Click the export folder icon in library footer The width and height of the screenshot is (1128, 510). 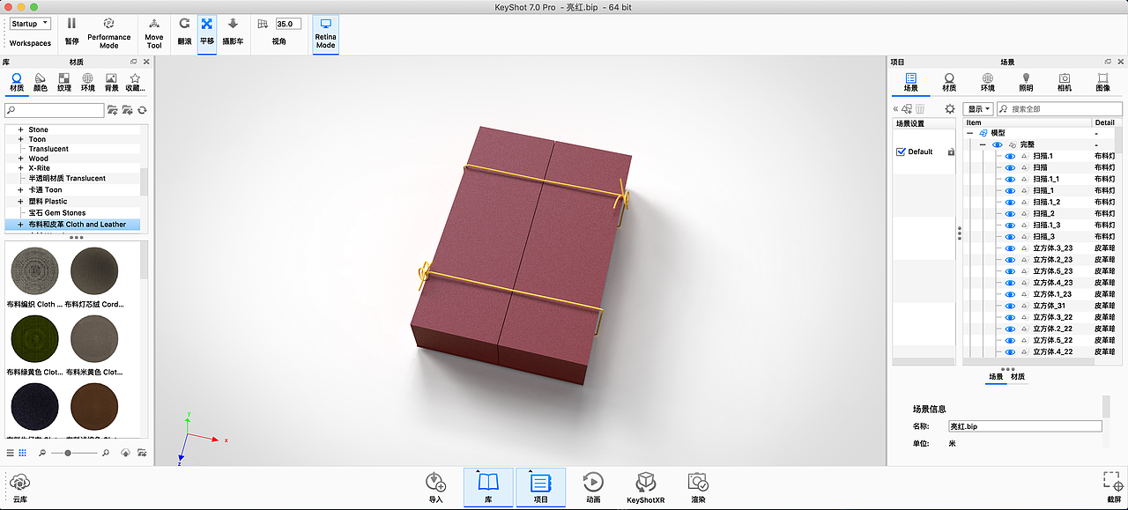[140, 453]
